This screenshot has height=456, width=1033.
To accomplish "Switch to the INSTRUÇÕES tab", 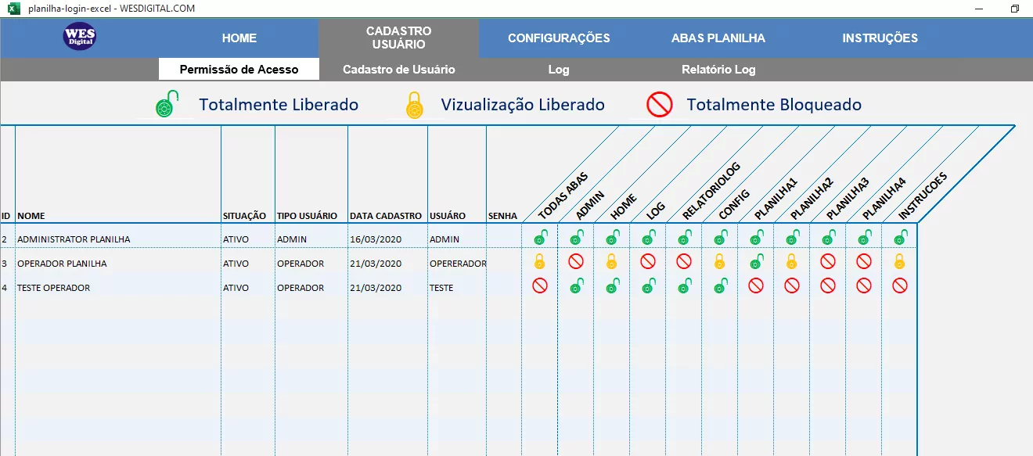I will 880,38.
